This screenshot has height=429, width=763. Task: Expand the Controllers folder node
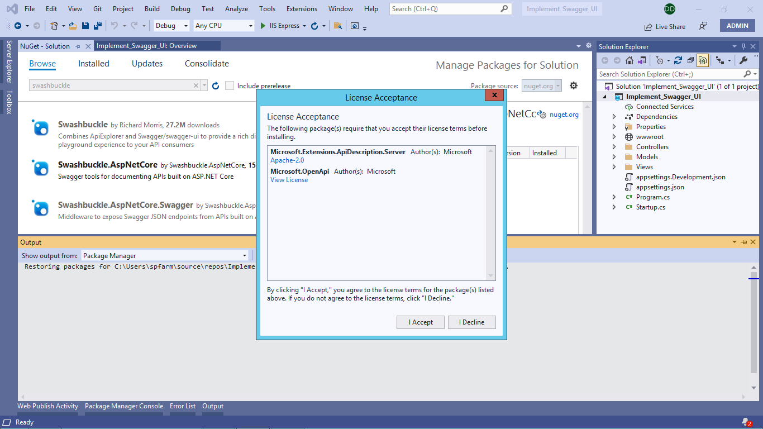(614, 147)
